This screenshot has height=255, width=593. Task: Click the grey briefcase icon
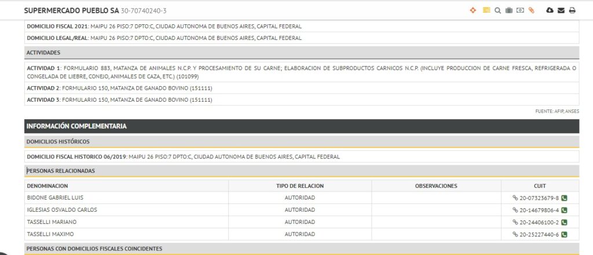pyautogui.click(x=508, y=10)
